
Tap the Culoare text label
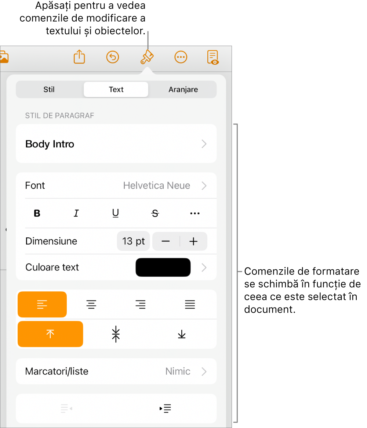(52, 267)
